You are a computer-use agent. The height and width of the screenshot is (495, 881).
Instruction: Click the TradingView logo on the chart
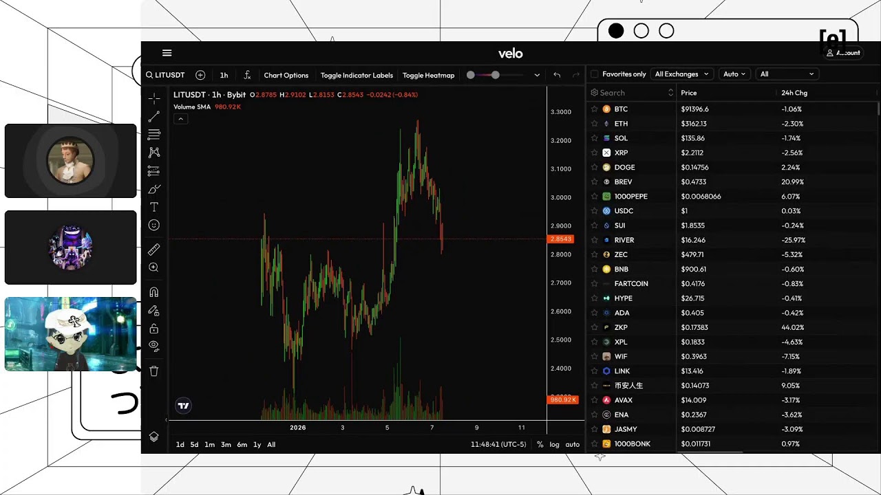(x=183, y=406)
